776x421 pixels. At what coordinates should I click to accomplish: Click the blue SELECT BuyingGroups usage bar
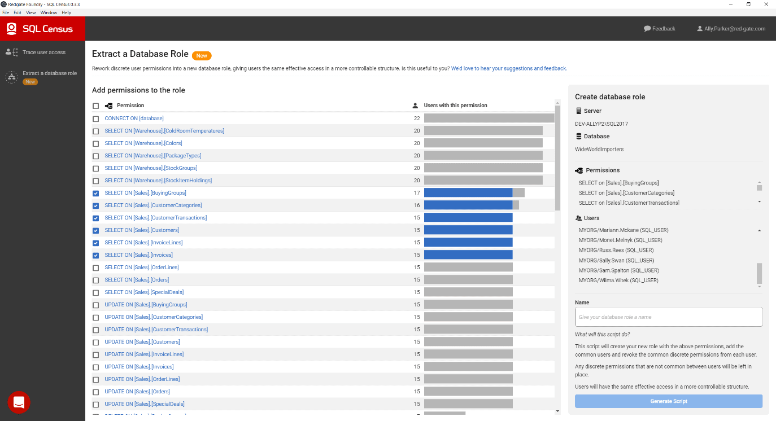(468, 193)
